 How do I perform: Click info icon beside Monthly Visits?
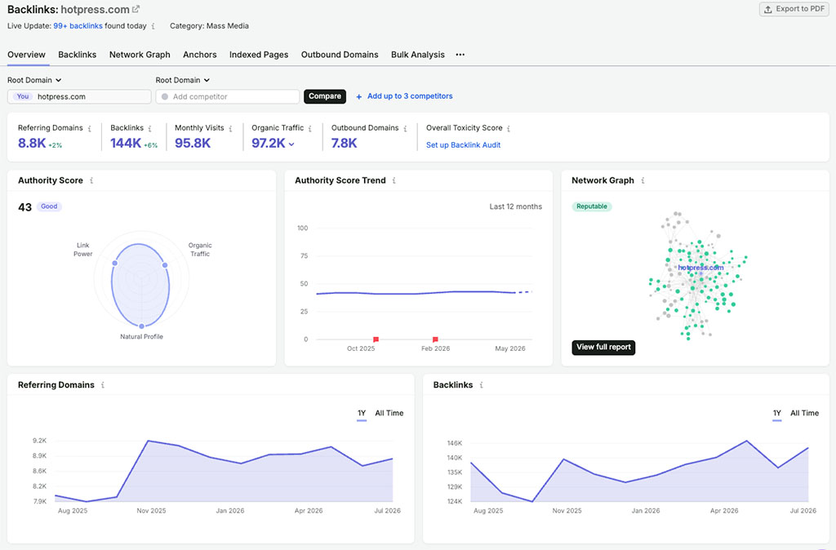coord(230,128)
